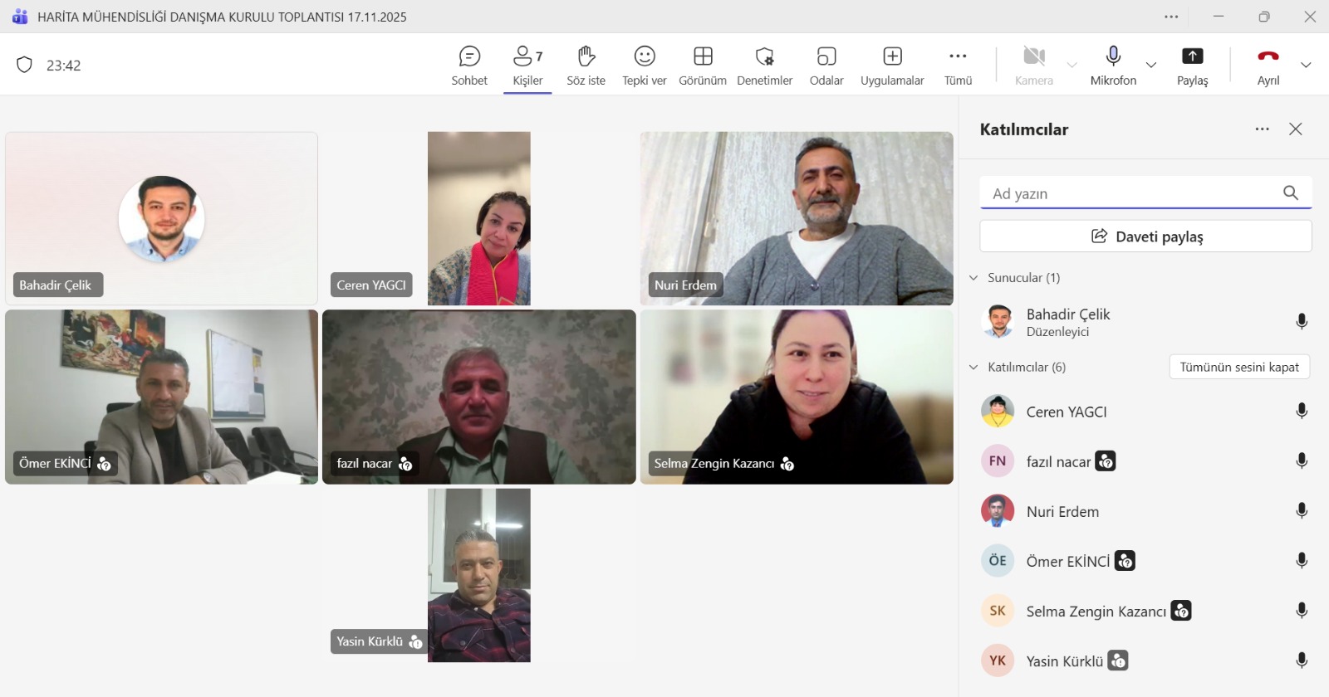Open Uygulamalar apps icon
1329x697 pixels.
click(892, 57)
